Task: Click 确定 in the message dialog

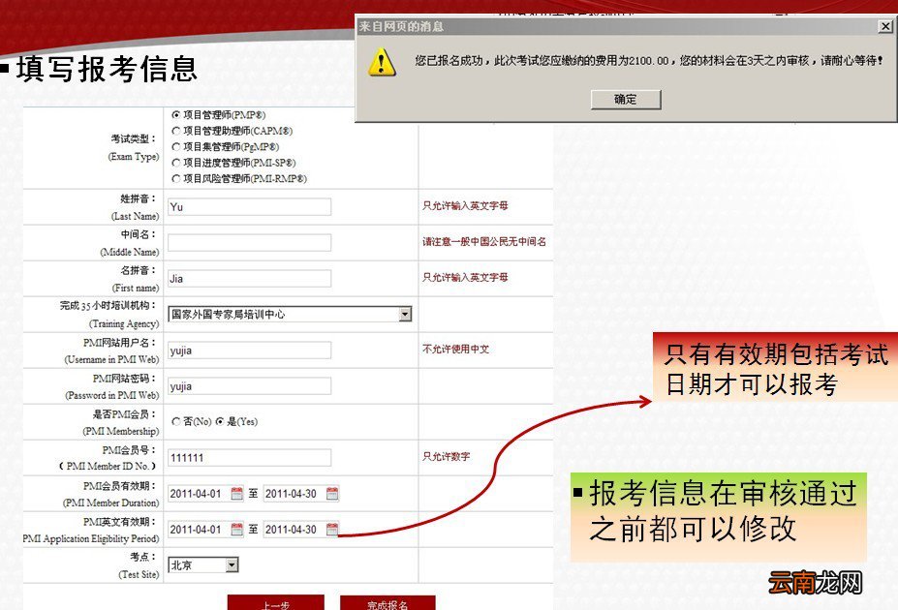Action: point(626,100)
